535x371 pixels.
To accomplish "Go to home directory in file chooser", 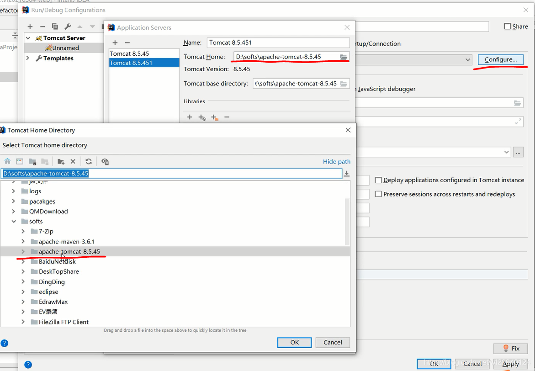I will pos(7,161).
